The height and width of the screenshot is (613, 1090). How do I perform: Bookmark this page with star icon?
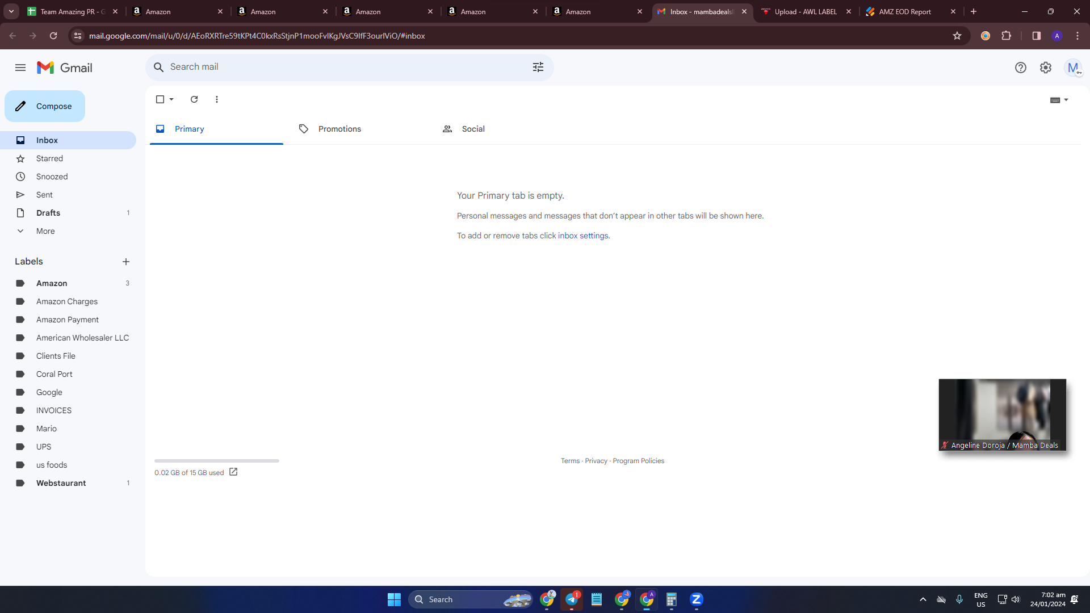coord(957,36)
